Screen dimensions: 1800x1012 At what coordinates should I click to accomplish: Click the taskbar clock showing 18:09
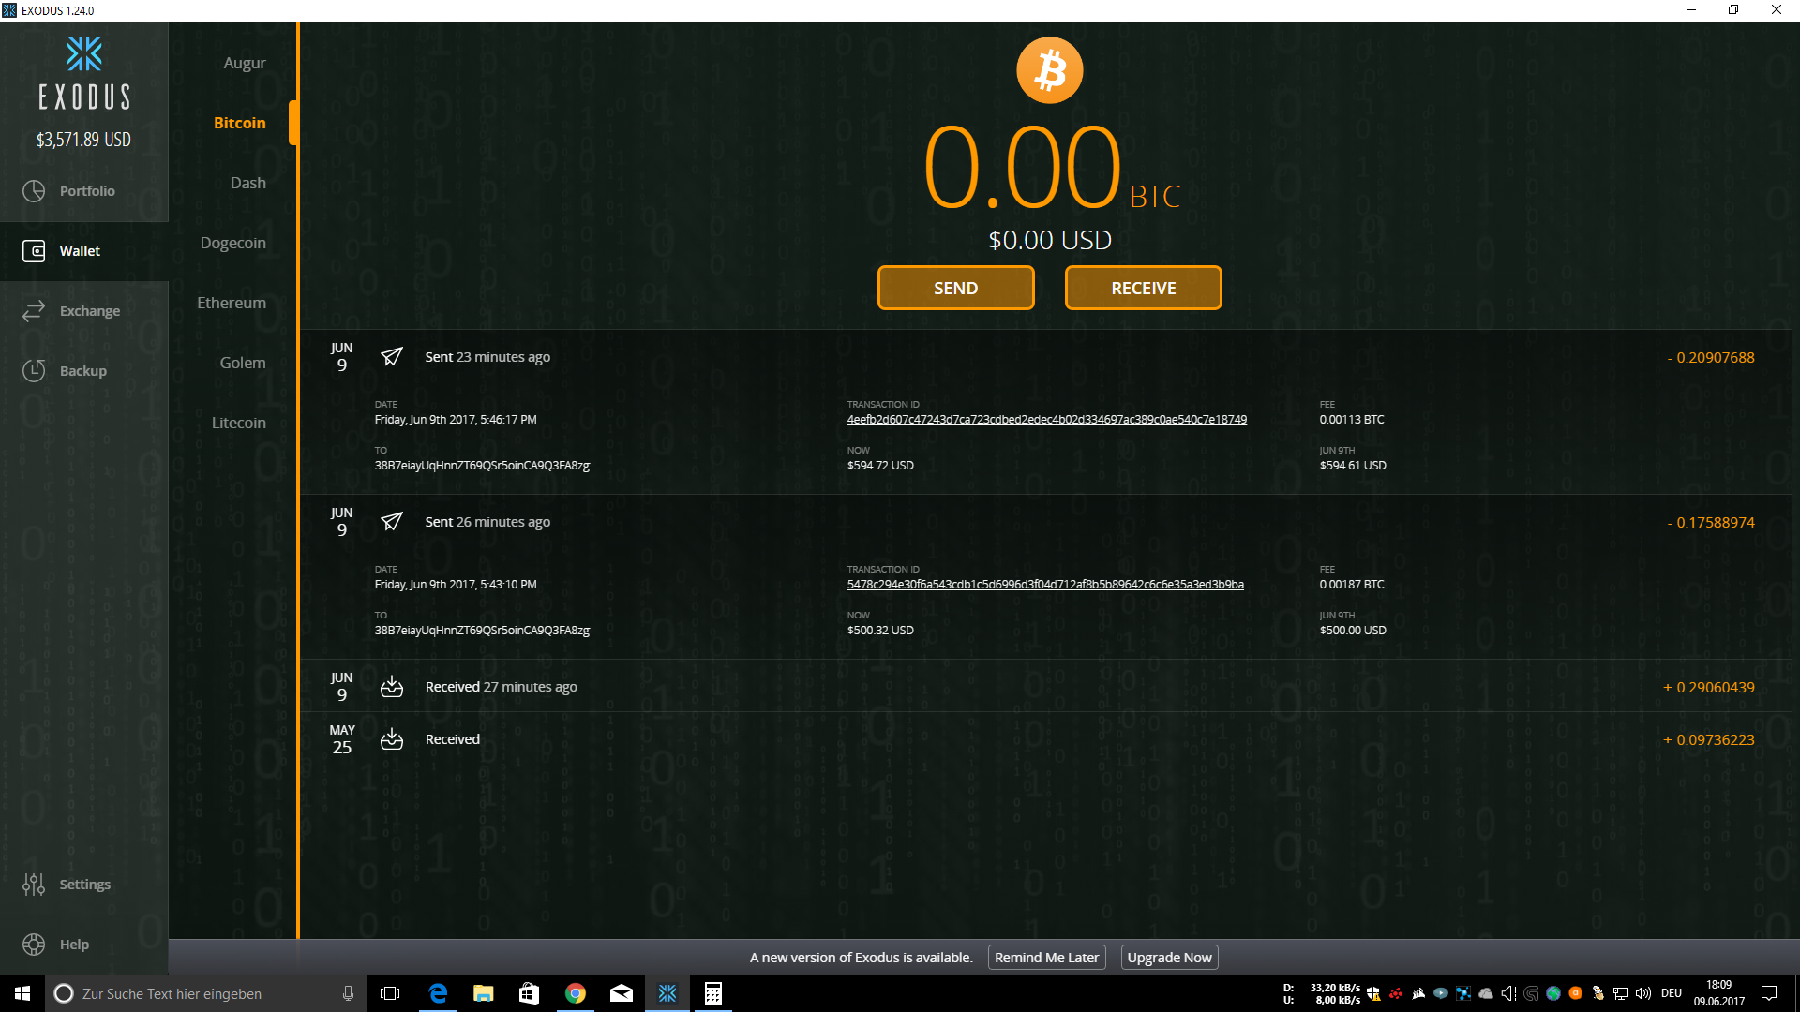click(x=1719, y=993)
